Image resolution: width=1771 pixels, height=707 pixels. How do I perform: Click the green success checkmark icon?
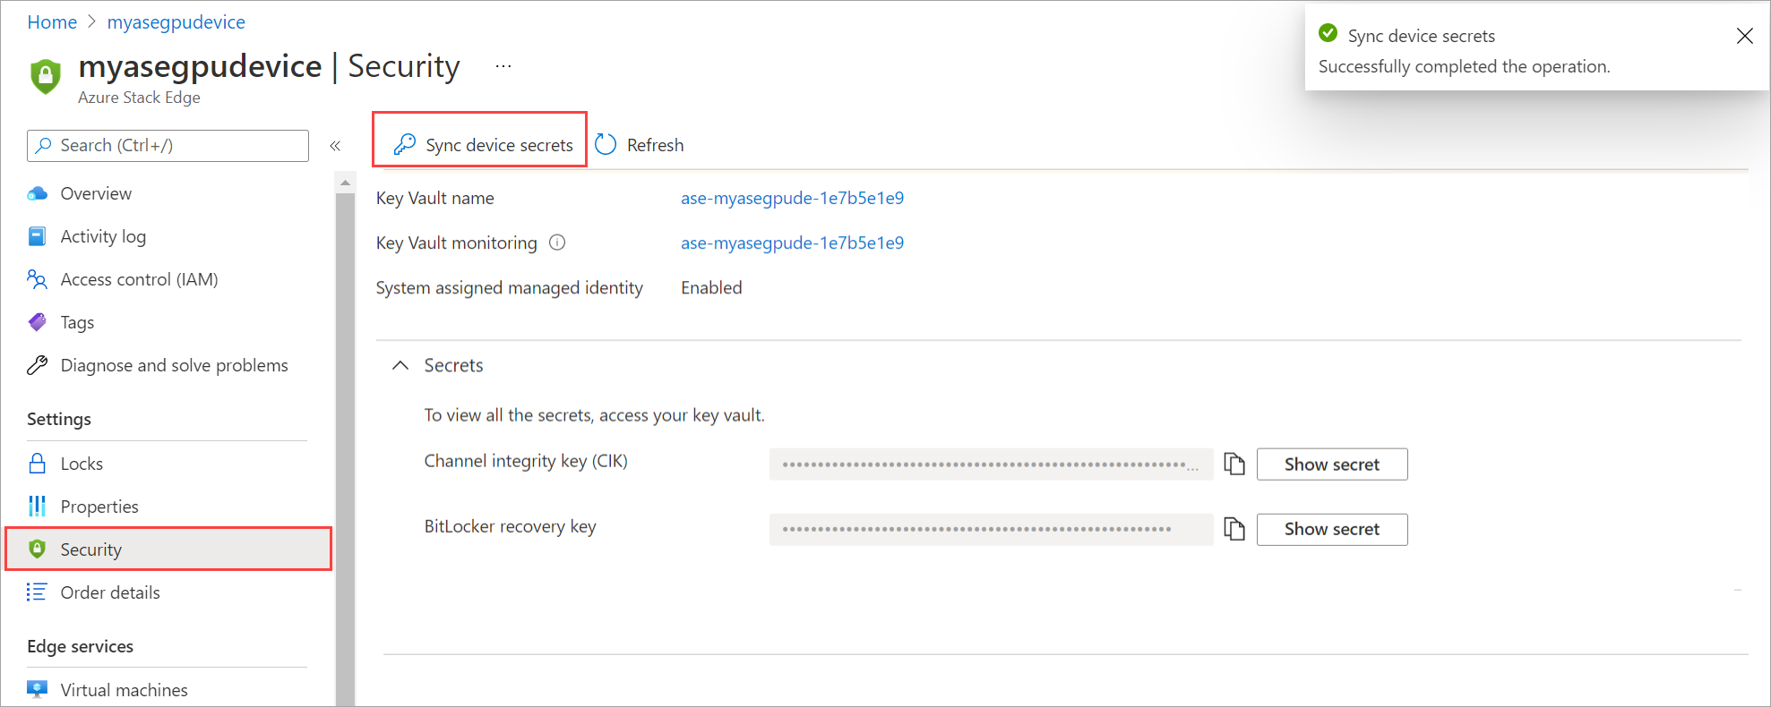coord(1328,34)
